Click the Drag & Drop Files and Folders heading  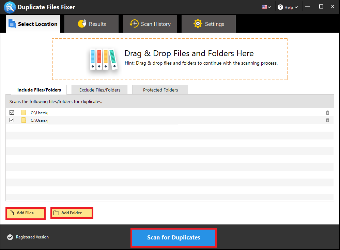point(189,53)
